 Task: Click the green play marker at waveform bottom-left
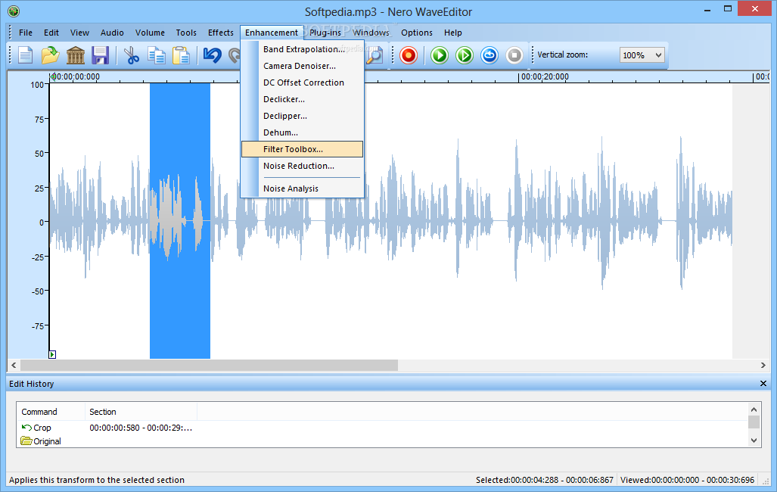pyautogui.click(x=52, y=354)
